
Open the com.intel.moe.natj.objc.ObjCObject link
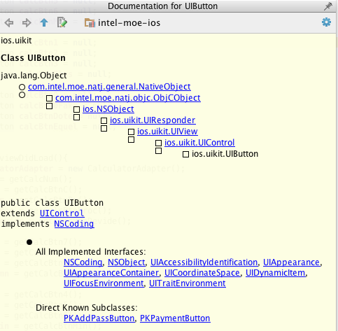128,98
